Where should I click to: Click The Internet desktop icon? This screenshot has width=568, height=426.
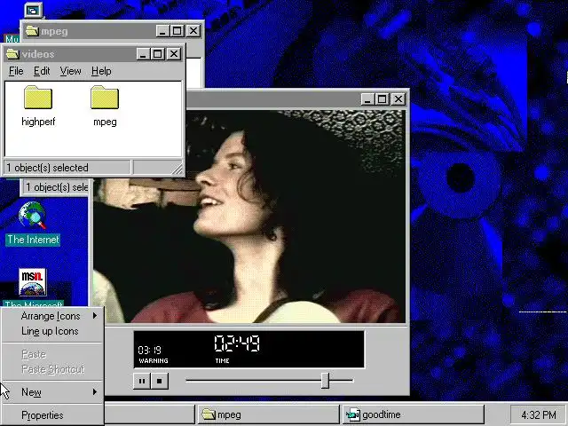(x=32, y=215)
